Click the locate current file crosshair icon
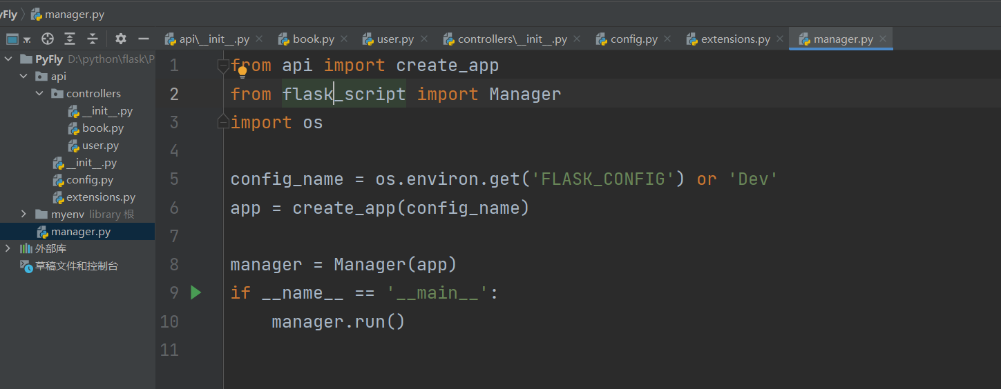The image size is (1001, 389). point(48,39)
